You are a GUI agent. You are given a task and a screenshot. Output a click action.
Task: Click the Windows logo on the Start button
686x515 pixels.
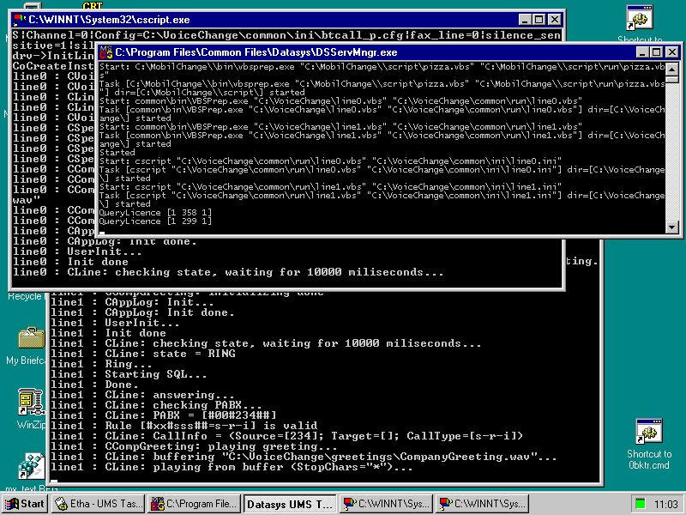(12, 504)
